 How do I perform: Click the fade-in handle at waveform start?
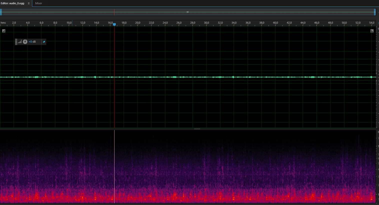(4, 31)
